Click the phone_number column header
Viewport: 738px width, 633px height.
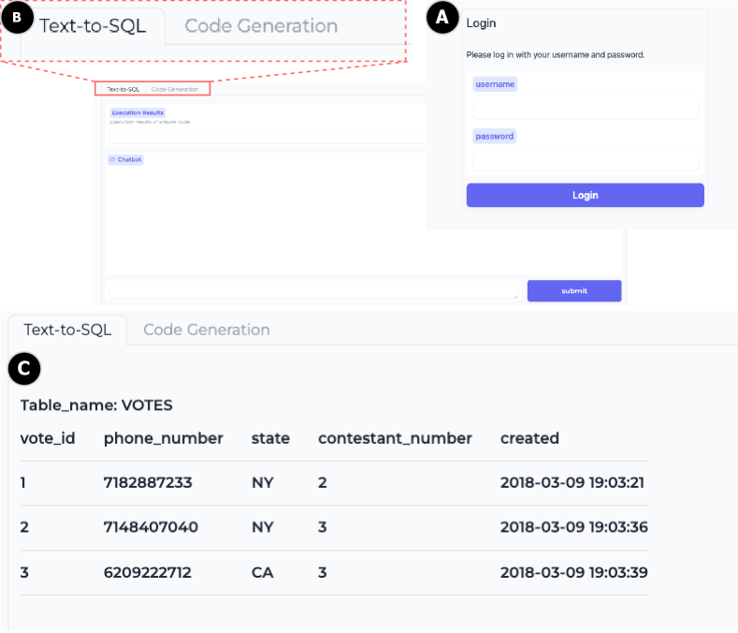click(164, 438)
